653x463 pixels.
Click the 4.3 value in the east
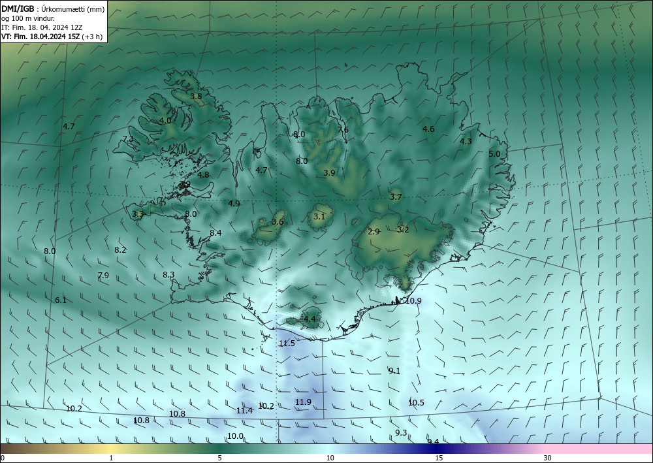pyautogui.click(x=466, y=141)
